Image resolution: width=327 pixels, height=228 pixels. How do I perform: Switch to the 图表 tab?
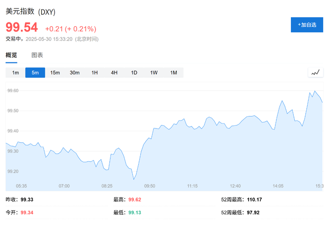37,55
